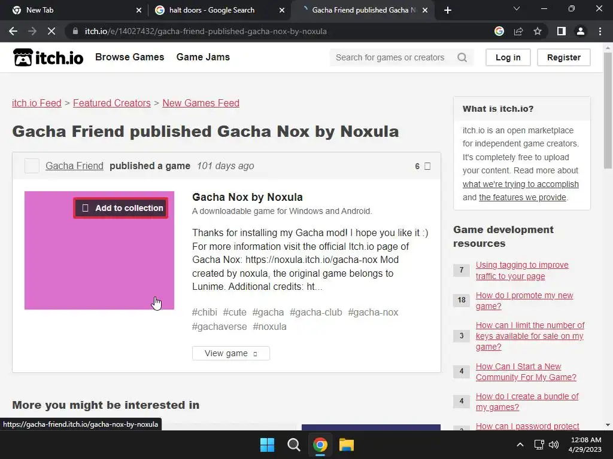Screen dimensions: 613x459
Task: Click the site lock icon in address bar
Action: (x=75, y=31)
